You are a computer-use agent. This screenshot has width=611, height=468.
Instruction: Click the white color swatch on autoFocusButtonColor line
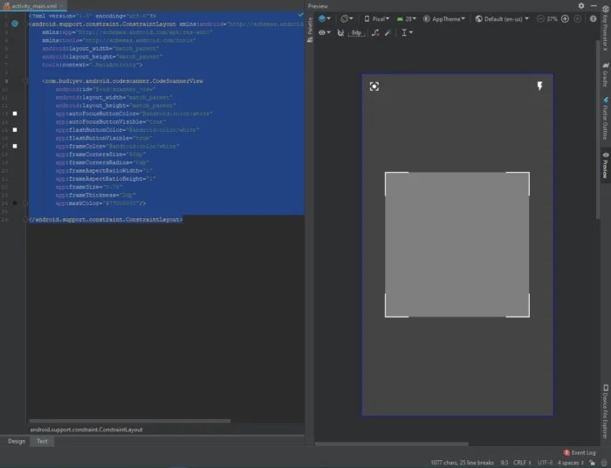click(x=15, y=114)
